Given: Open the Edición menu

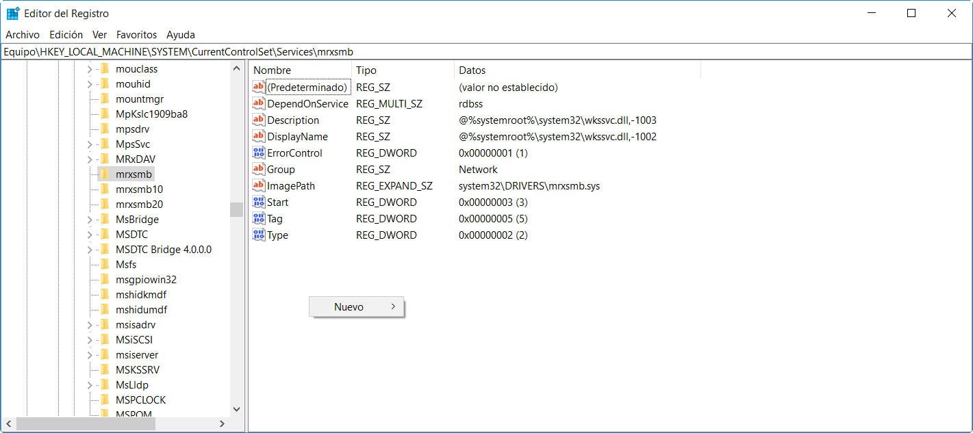Looking at the screenshot, I should point(66,35).
